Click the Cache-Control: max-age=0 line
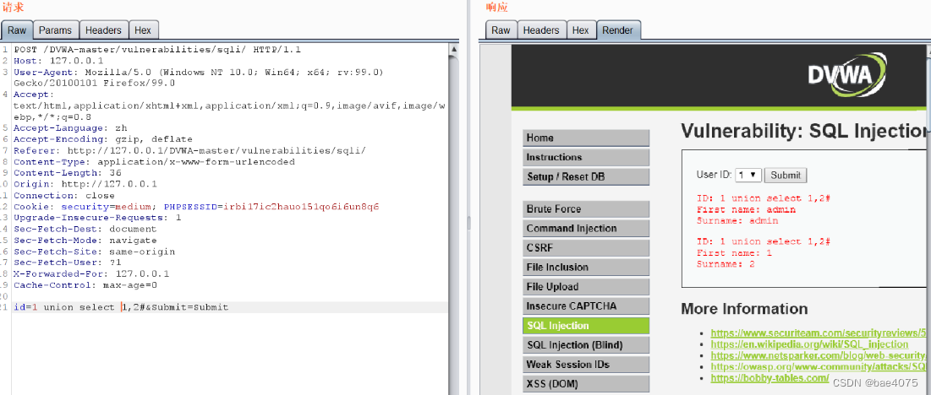The image size is (931, 395). click(85, 284)
